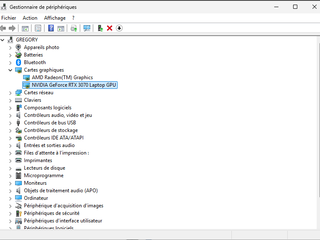Click the Claviers keyboard icon
Viewport: 320px width, 240px height.
click(x=18, y=100)
